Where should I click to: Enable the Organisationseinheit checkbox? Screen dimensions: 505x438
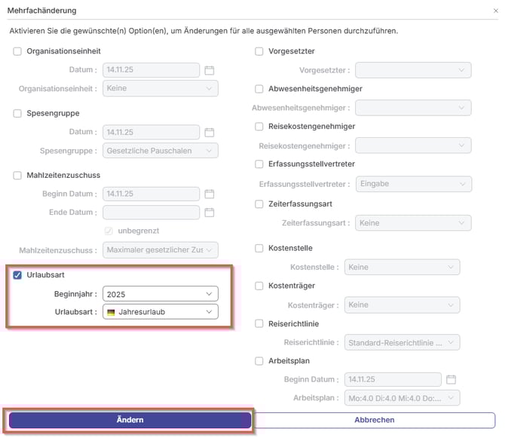[17, 51]
